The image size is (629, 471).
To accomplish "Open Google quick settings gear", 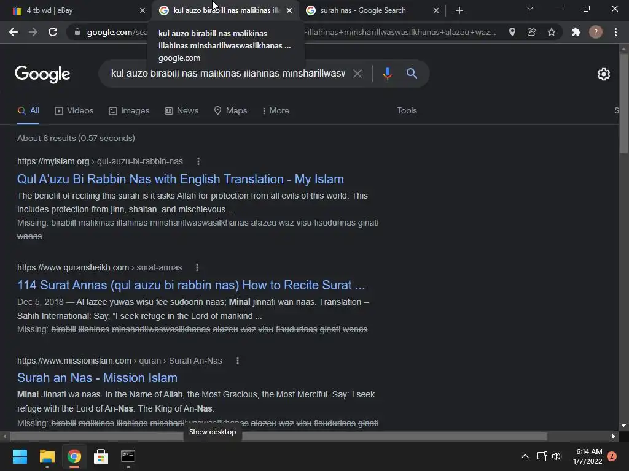I will [604, 74].
